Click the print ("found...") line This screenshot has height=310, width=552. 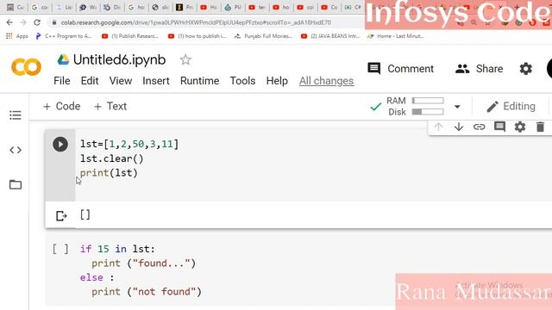pos(144,263)
